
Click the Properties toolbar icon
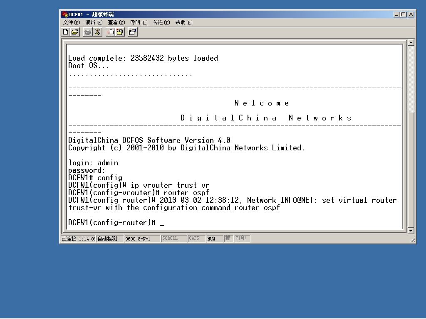pyautogui.click(x=133, y=32)
